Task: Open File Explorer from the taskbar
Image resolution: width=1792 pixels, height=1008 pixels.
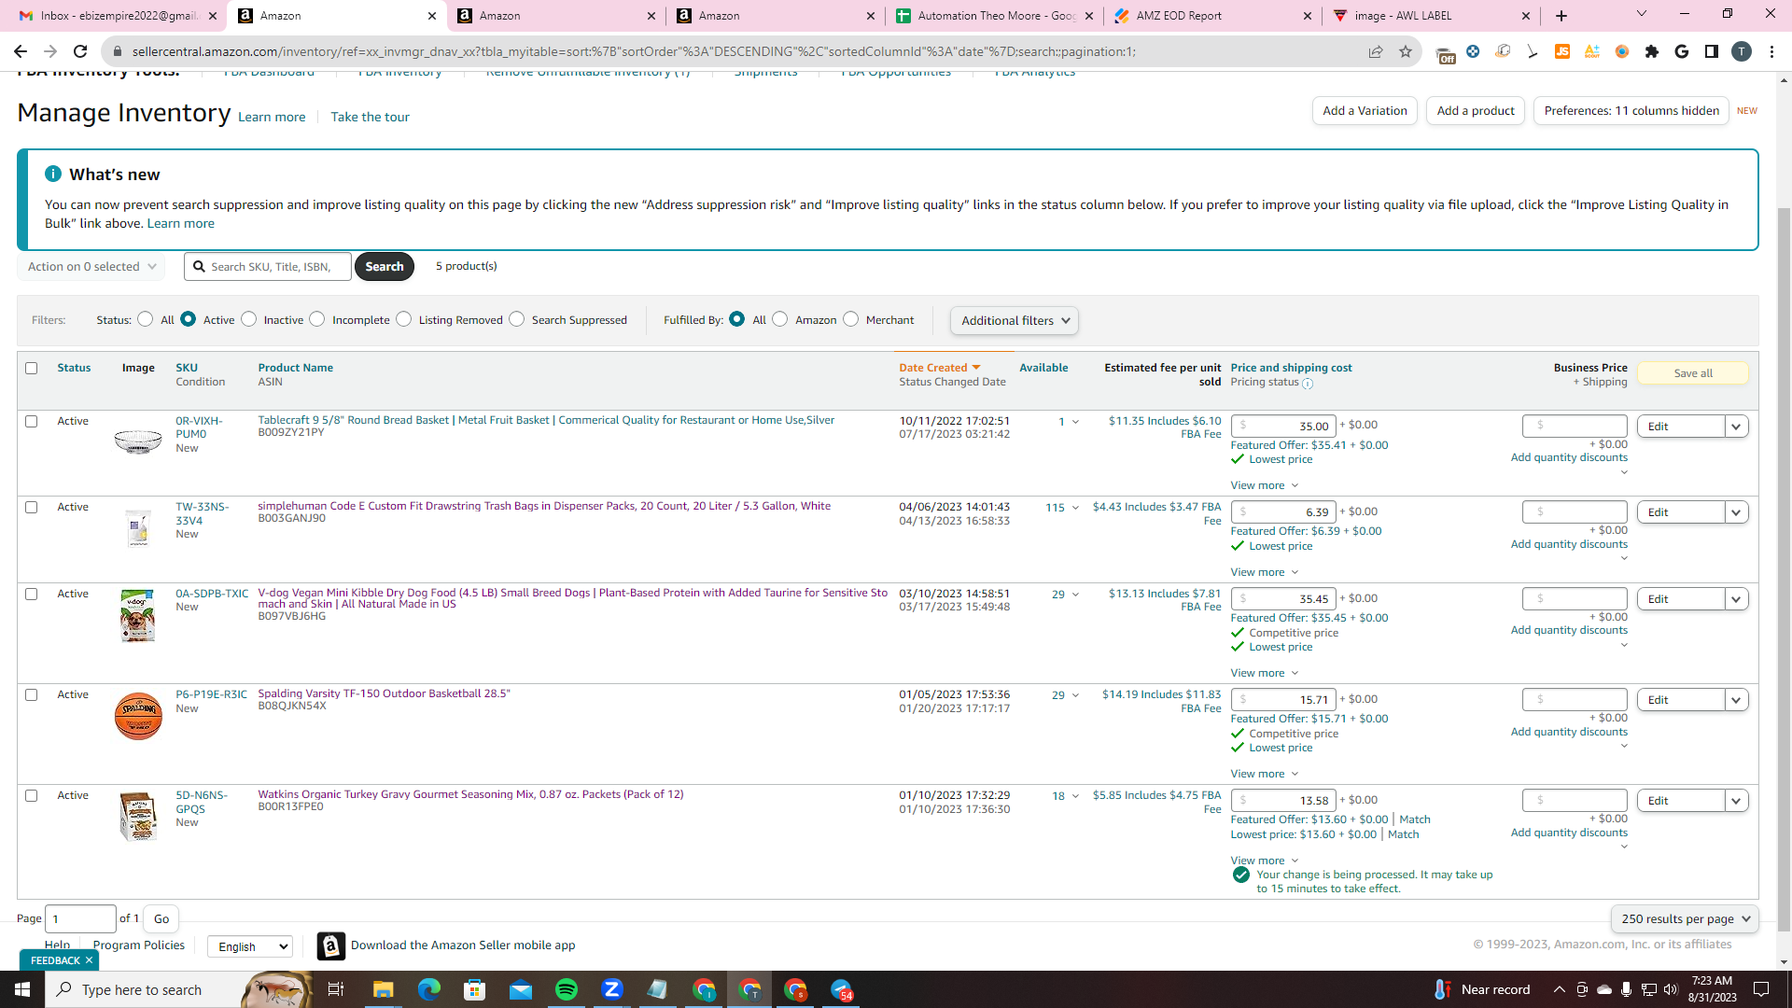Action: (x=384, y=989)
